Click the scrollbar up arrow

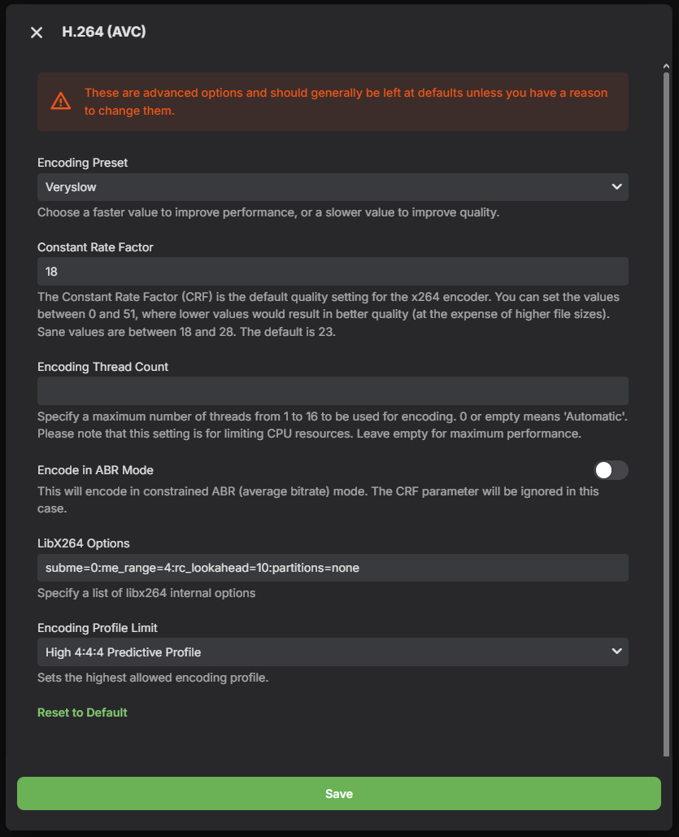tap(666, 66)
